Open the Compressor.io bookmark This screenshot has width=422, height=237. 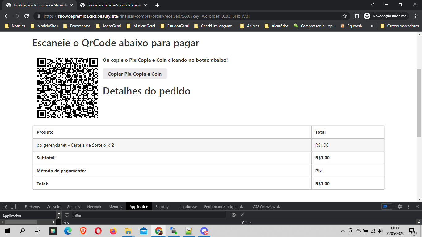(314, 26)
